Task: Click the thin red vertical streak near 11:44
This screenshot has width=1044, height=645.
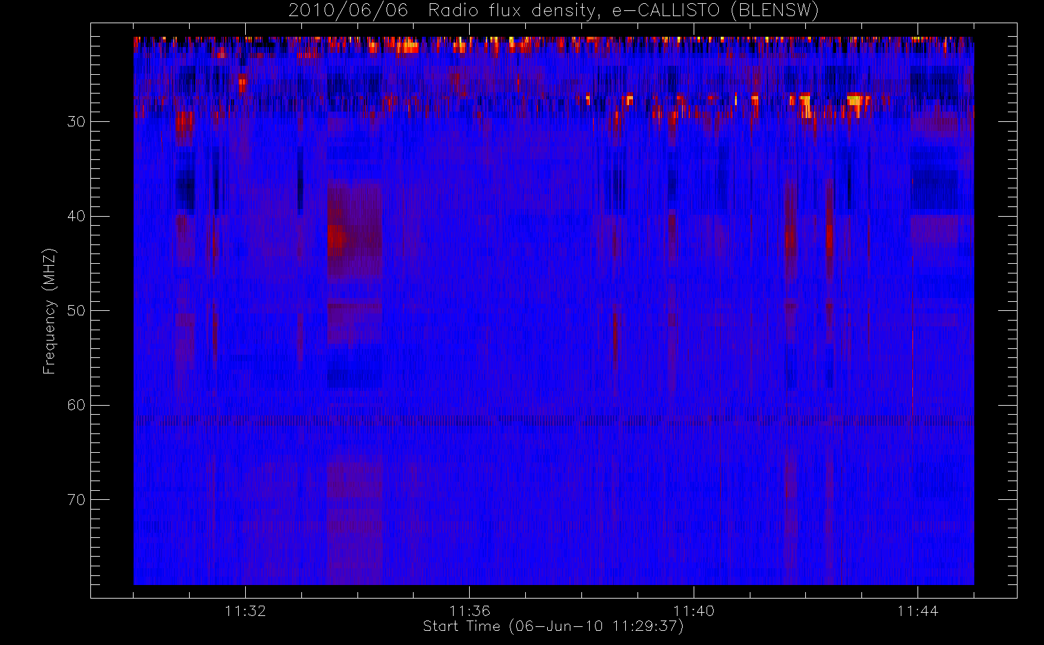Action: coord(913,335)
